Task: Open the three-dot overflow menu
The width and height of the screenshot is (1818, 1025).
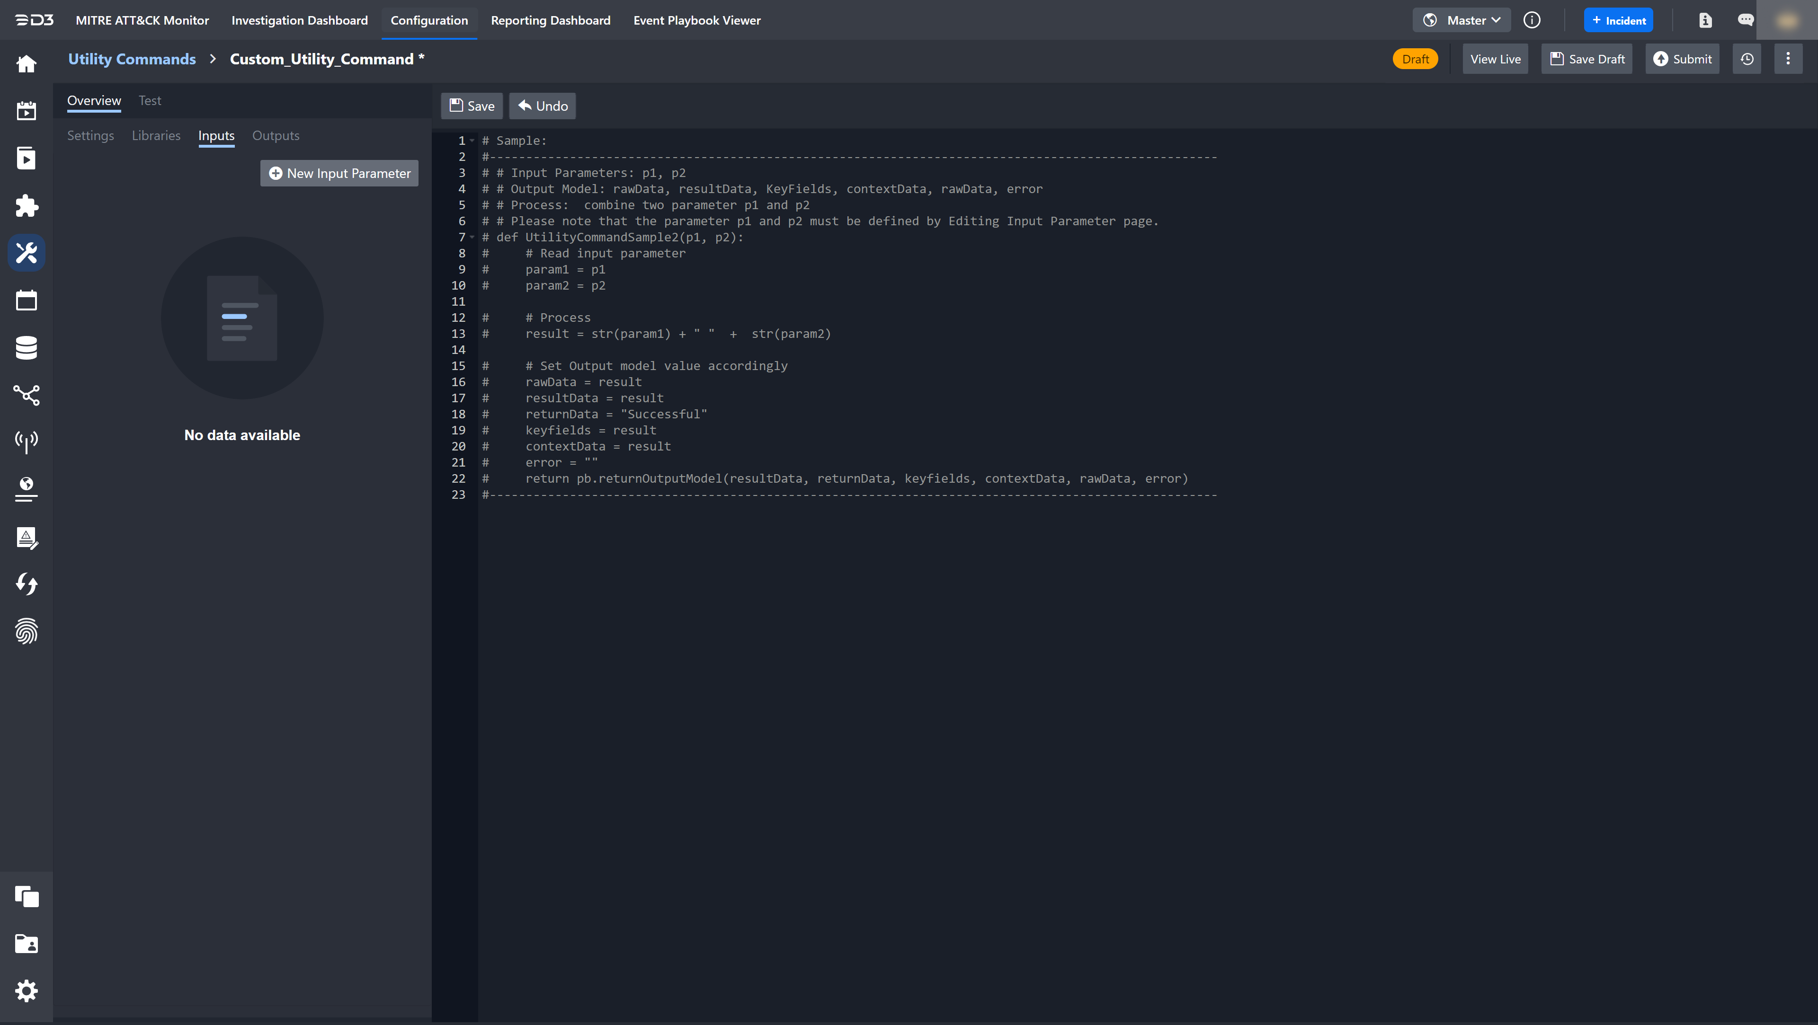Action: click(x=1788, y=59)
